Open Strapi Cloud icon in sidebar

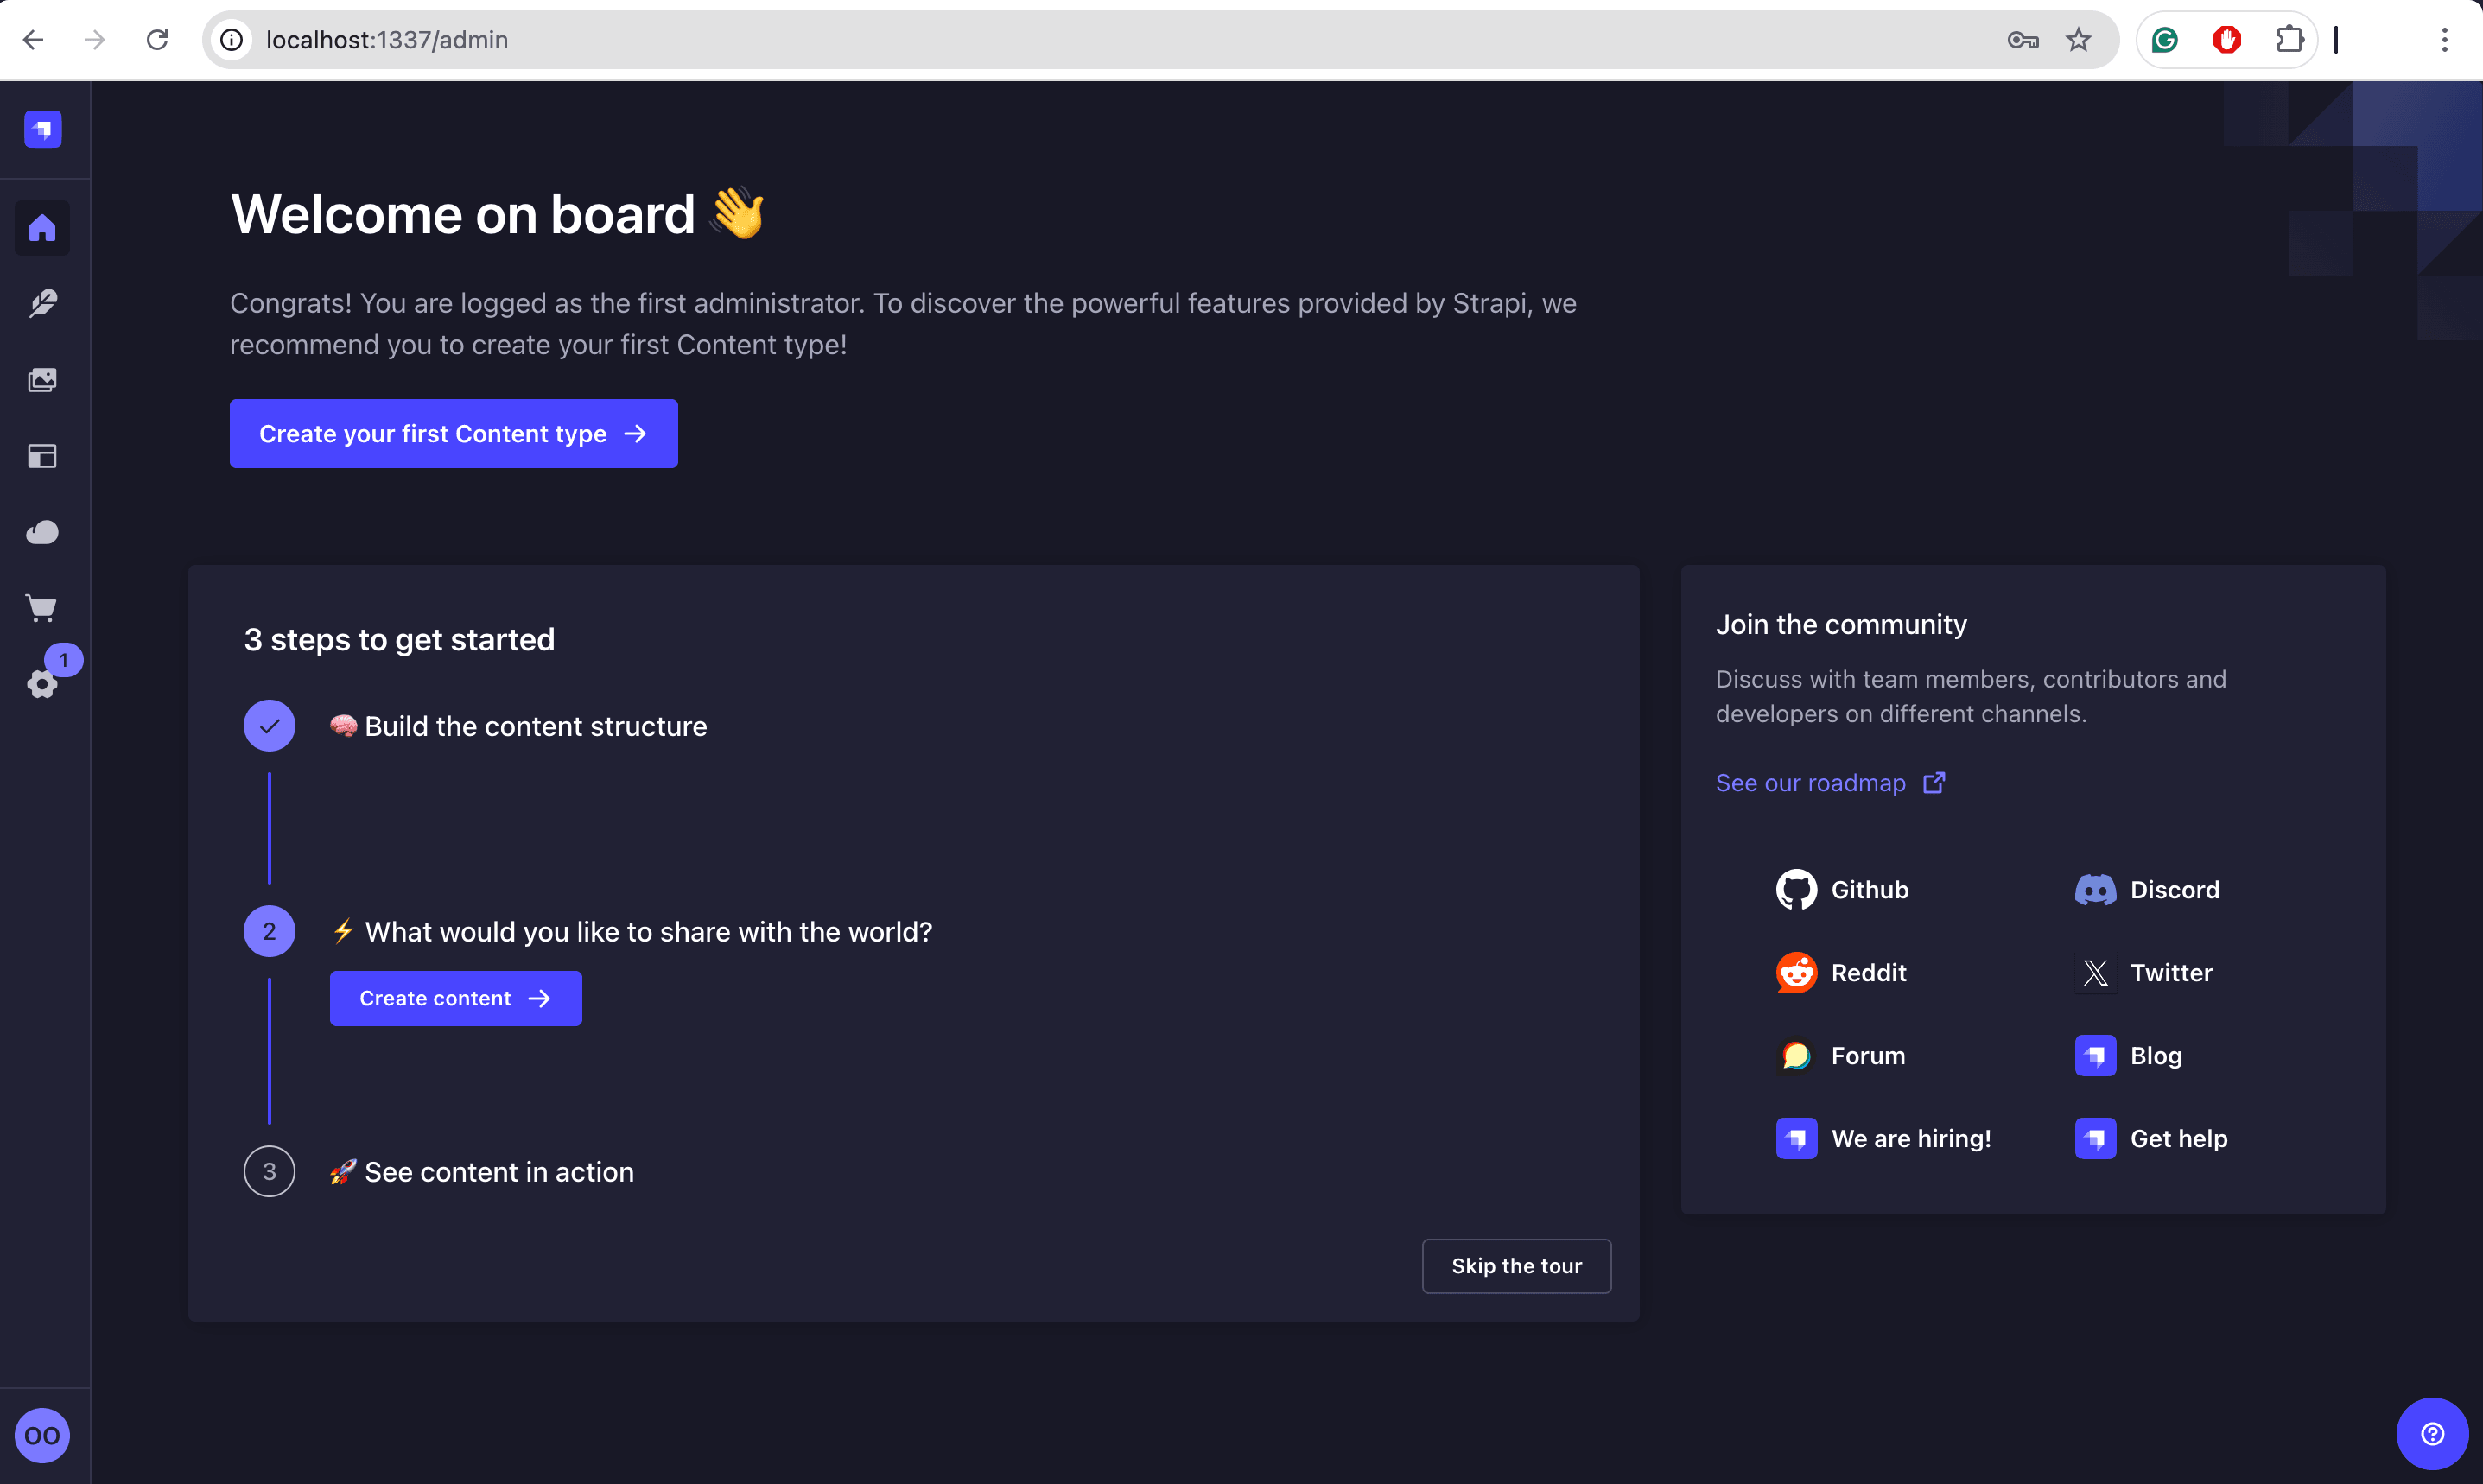[42, 532]
